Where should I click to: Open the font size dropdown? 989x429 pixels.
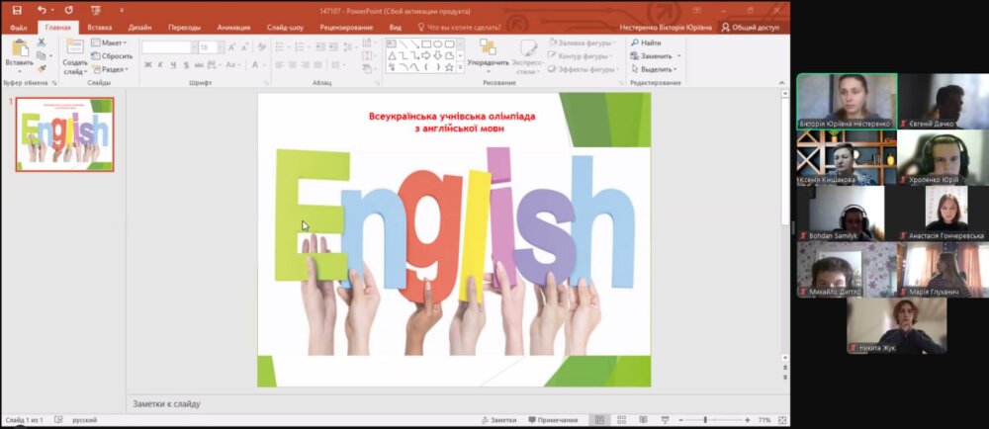pyautogui.click(x=221, y=47)
